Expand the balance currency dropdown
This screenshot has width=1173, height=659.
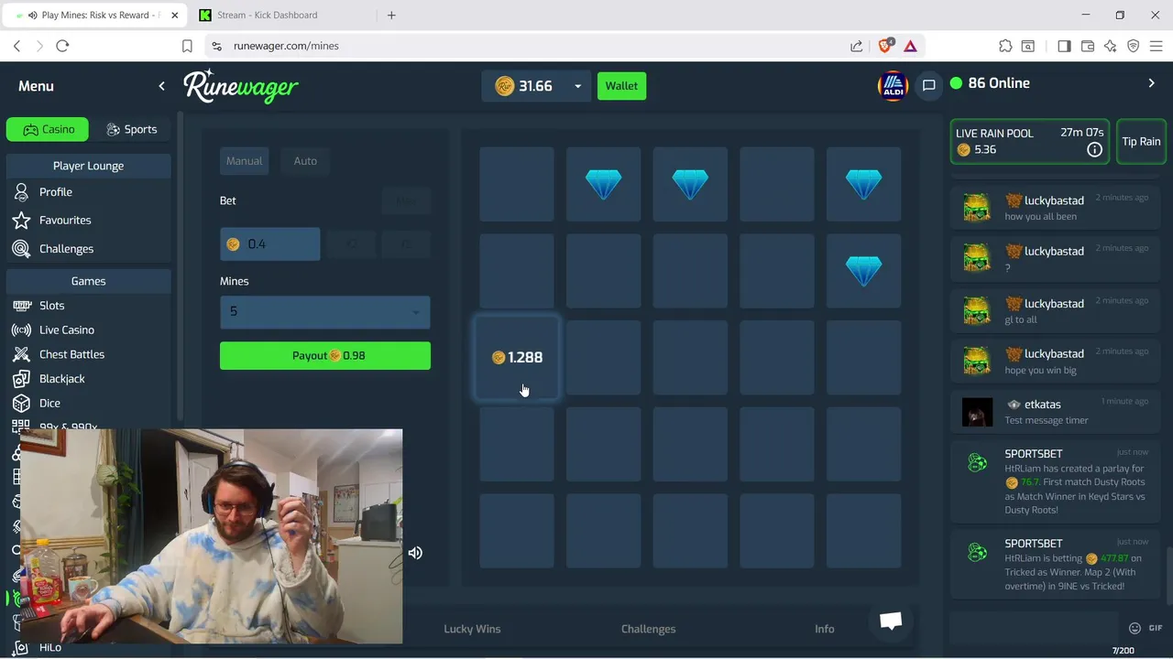coord(577,86)
